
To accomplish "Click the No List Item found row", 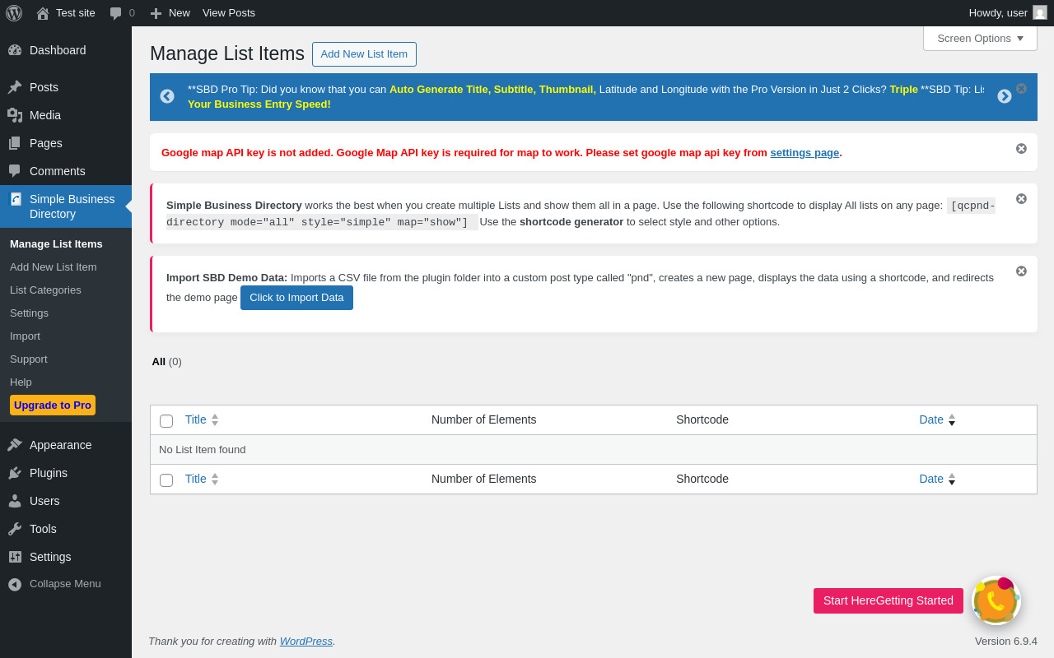I will (594, 449).
